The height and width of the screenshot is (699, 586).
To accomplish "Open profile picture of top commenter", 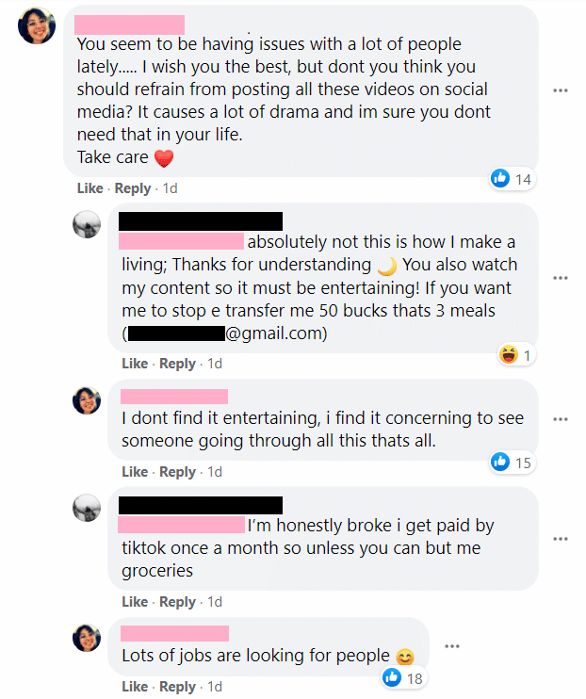I will [x=37, y=25].
